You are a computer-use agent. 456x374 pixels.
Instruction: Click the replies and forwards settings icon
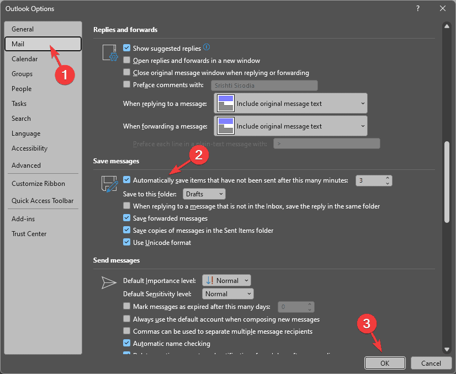point(110,52)
